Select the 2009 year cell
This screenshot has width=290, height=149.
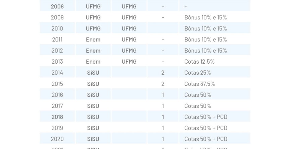coord(57,17)
